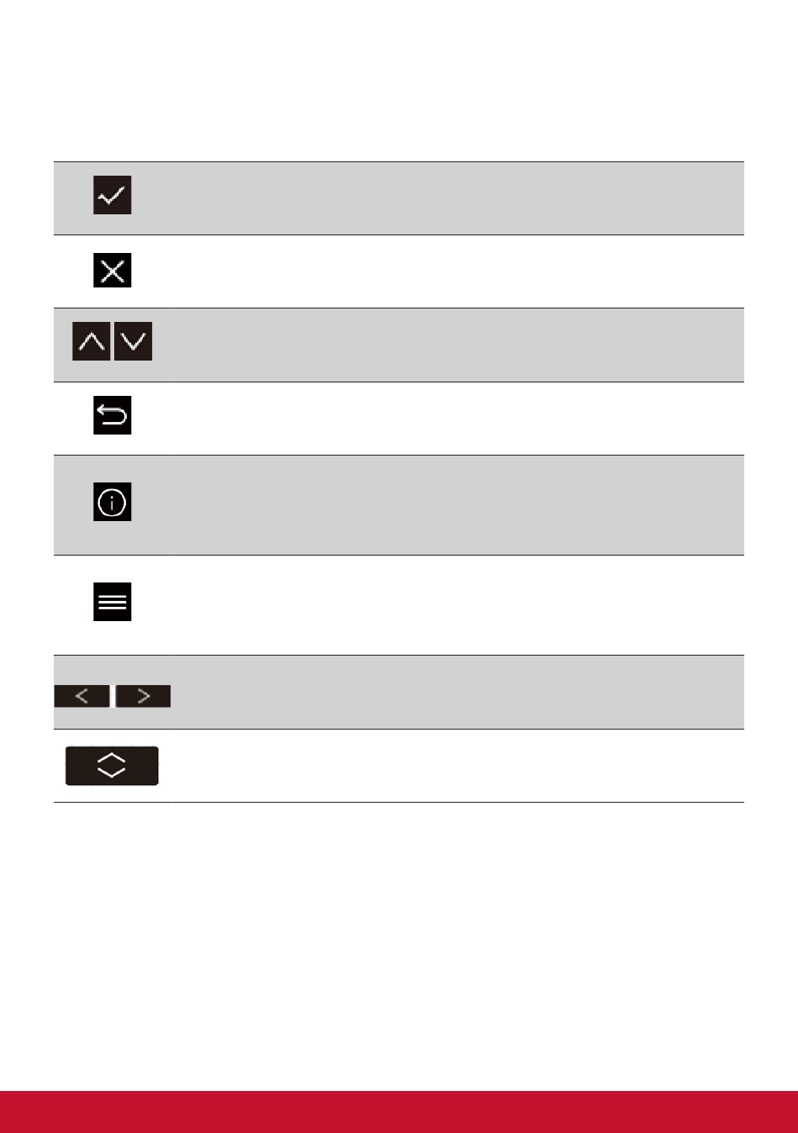The image size is (798, 1133).
Task: Select the gray cell beside left/right chevrons
Action: (457, 692)
